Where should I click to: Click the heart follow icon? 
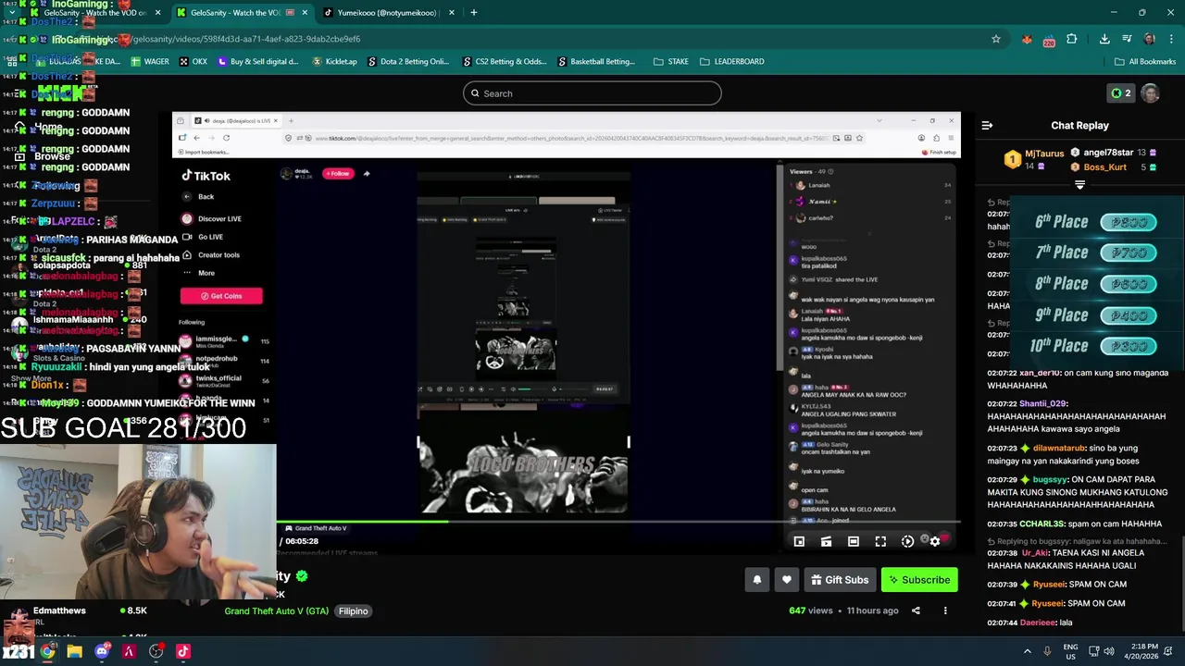(x=787, y=580)
